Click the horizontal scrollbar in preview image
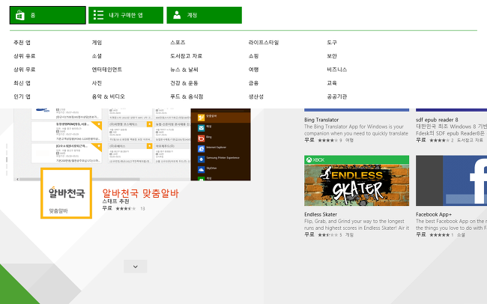 [79, 179]
